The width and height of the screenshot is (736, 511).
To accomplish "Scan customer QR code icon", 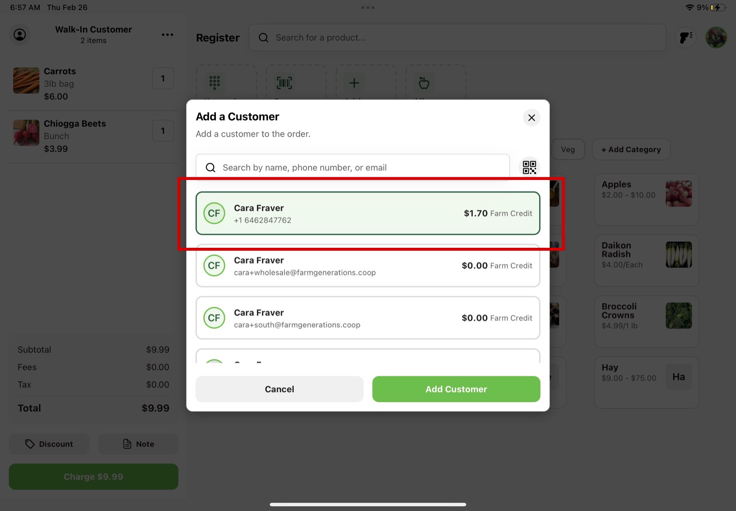I will (529, 168).
